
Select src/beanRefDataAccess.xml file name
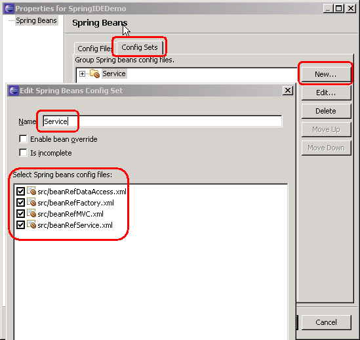[82, 192]
